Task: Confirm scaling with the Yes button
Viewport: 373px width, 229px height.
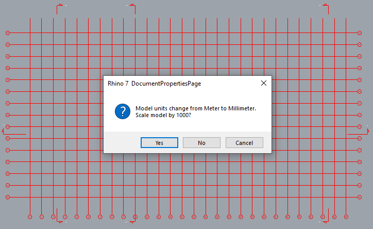Action: (159, 142)
